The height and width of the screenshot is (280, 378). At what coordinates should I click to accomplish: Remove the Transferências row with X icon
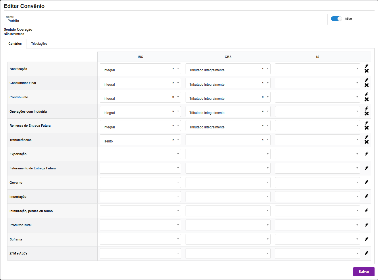coord(367,142)
